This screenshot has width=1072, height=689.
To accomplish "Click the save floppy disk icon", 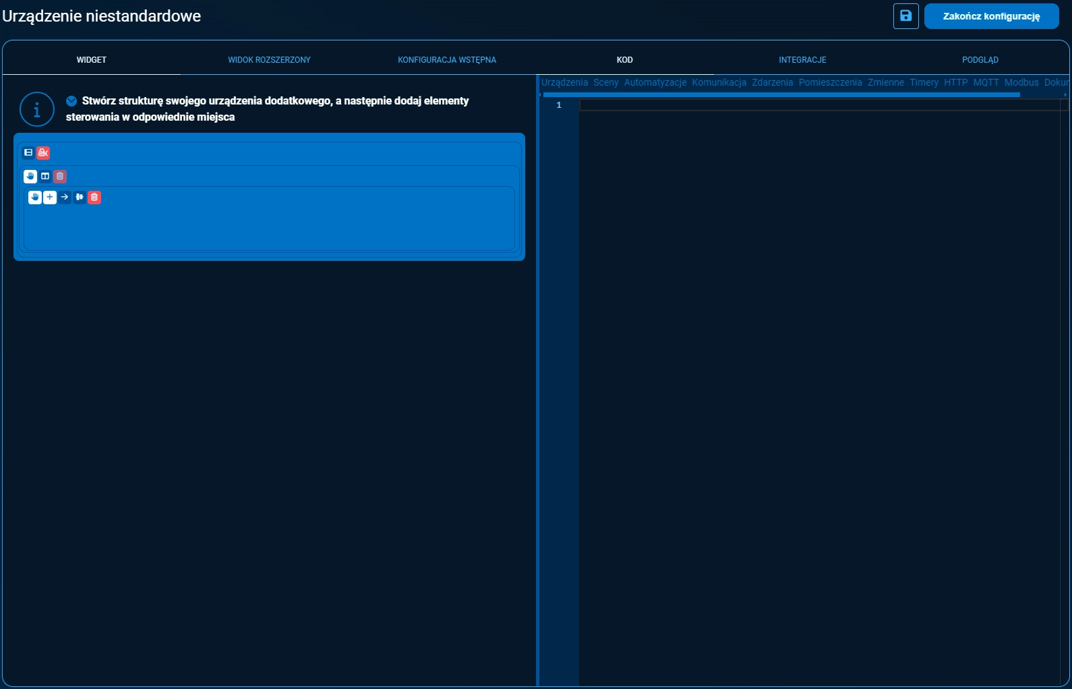I will (905, 16).
